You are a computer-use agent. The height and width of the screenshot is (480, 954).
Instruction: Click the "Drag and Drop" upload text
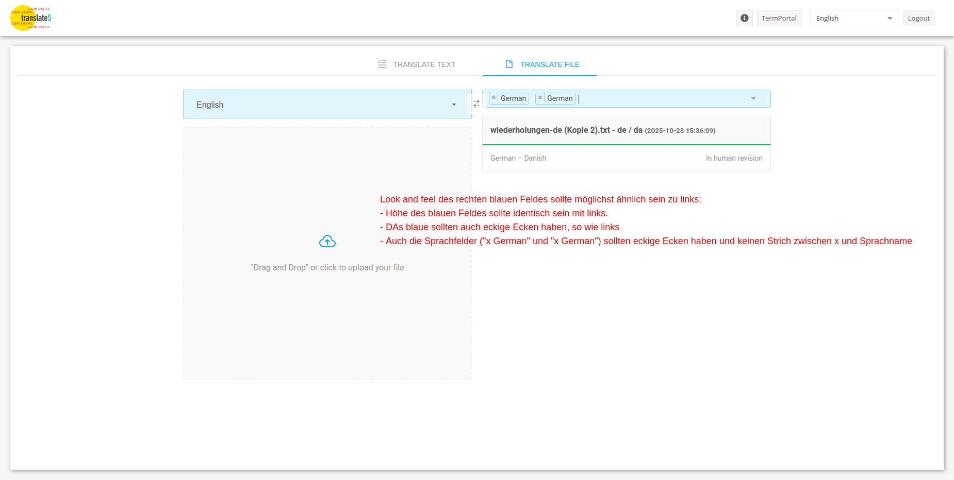pyautogui.click(x=327, y=267)
